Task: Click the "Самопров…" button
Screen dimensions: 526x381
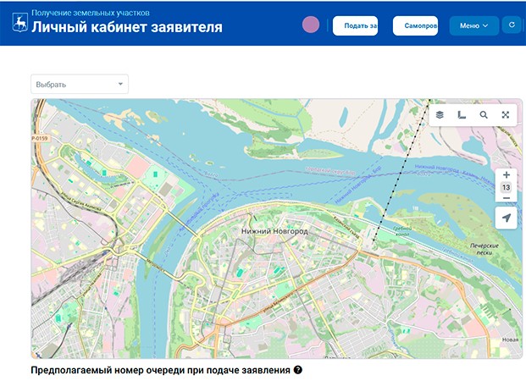Action: pos(415,26)
